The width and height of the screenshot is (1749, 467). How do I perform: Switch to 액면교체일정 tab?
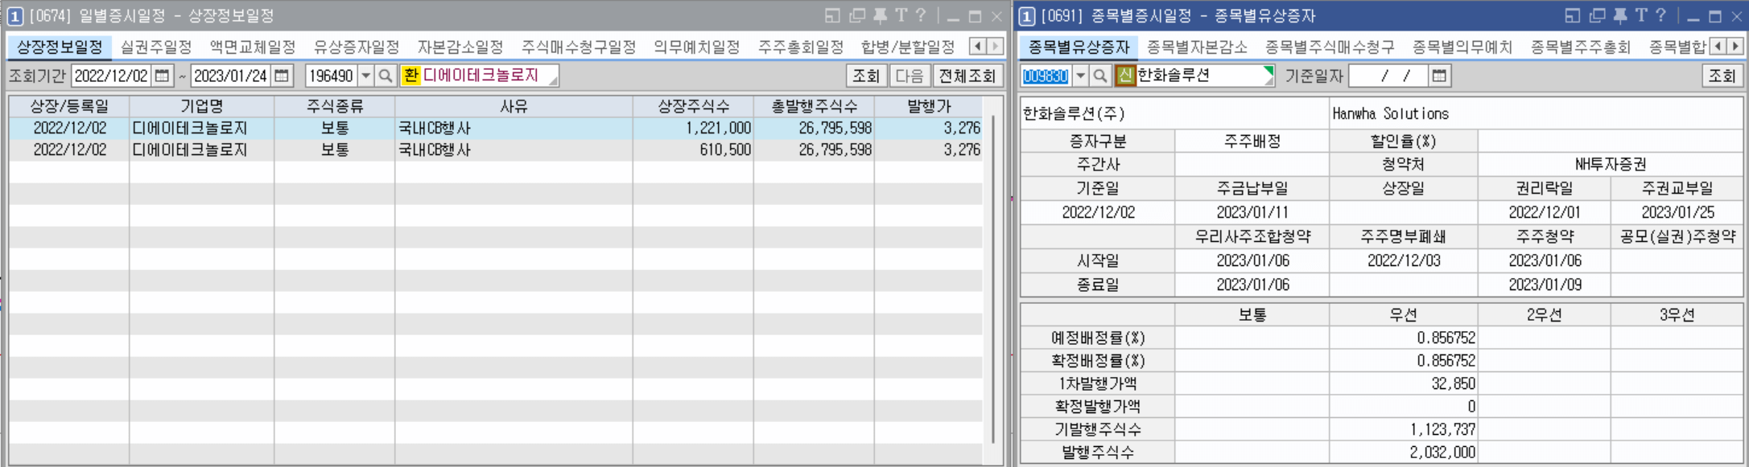252,47
